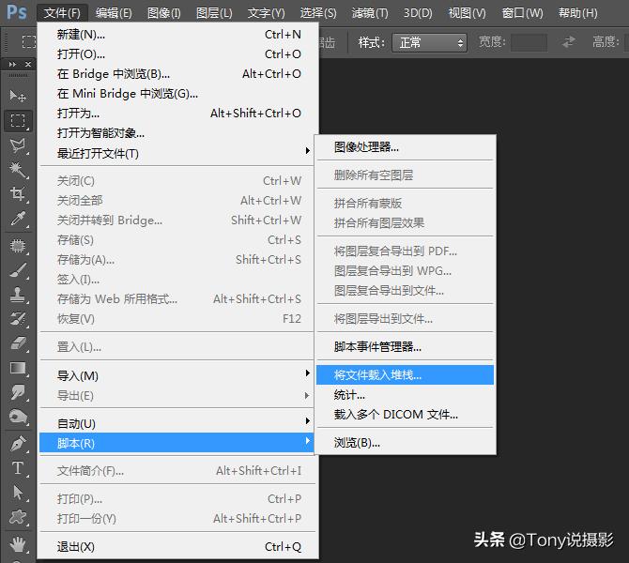Viewport: 629px width, 563px height.
Task: Open the 图像(I) menu
Action: (x=163, y=13)
